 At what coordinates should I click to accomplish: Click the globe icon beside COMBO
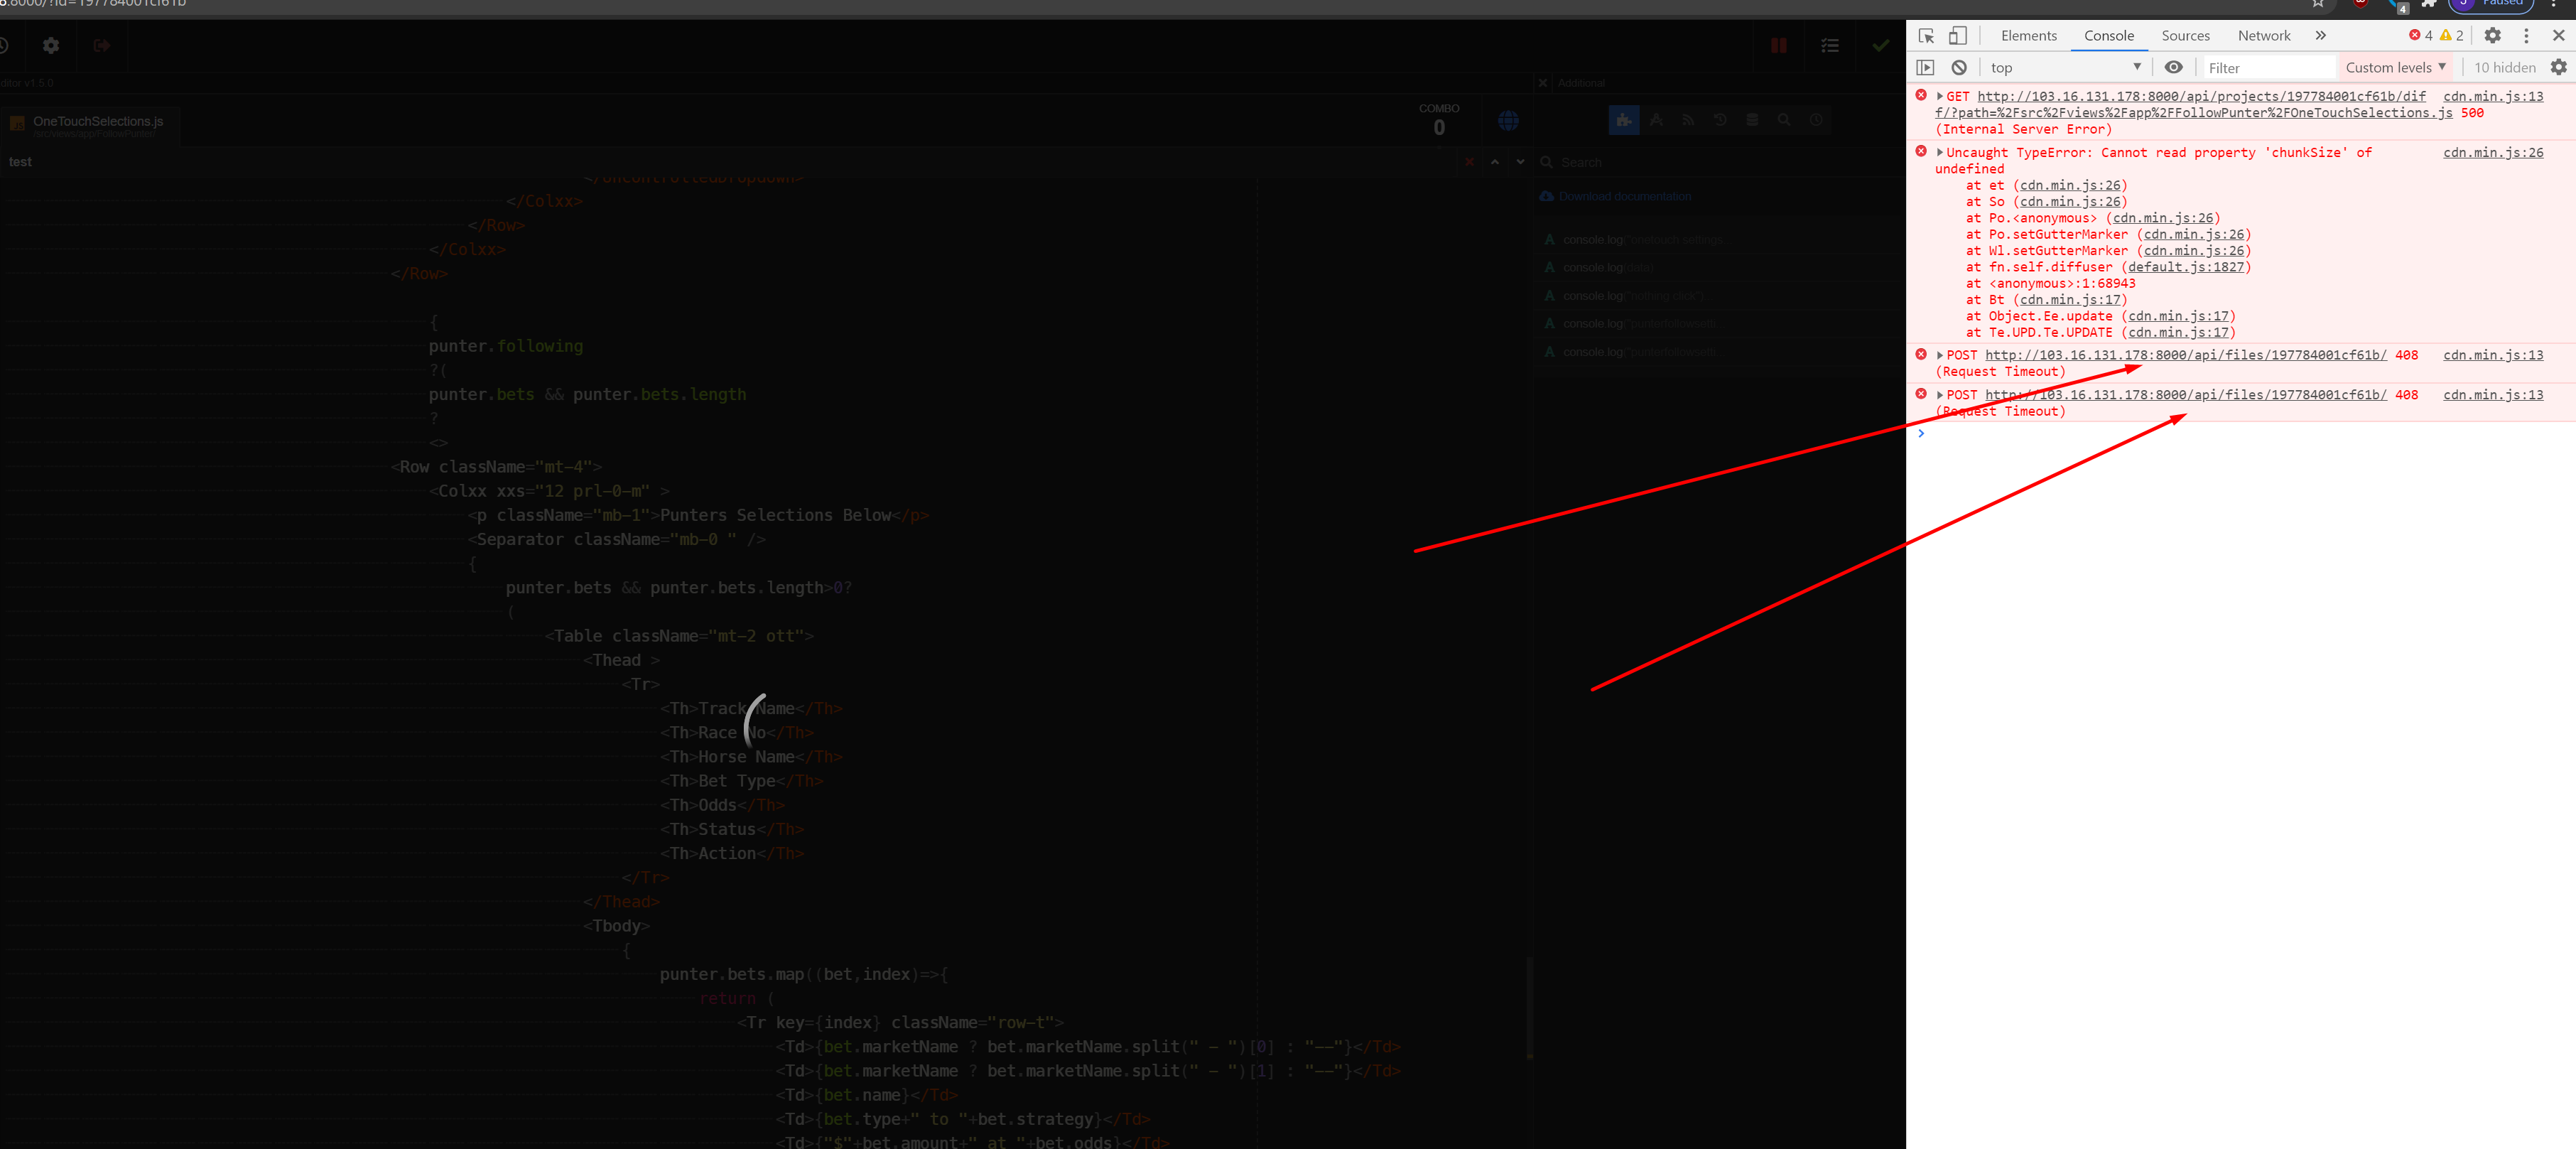[1508, 121]
